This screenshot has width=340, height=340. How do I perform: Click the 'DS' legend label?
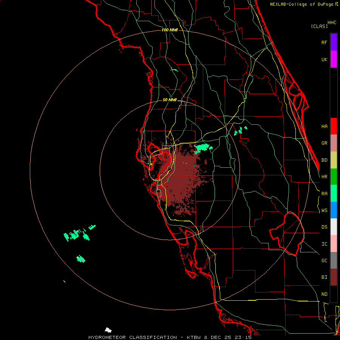click(325, 227)
